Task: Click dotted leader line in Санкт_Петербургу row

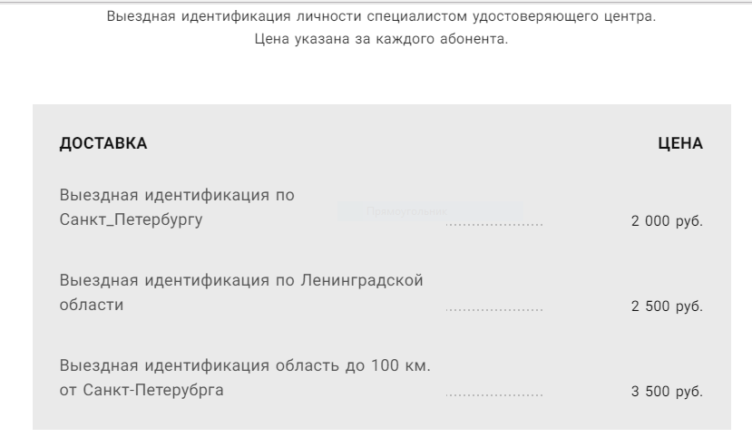Action: click(x=494, y=225)
